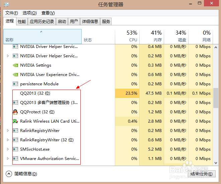Viewport: 221px width, 184px height.
Task: Click the 0.1 Mbps network value
Action: point(201,93)
